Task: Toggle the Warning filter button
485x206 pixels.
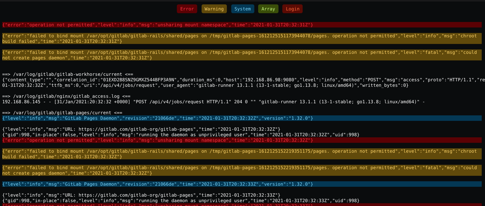Action: (214, 9)
